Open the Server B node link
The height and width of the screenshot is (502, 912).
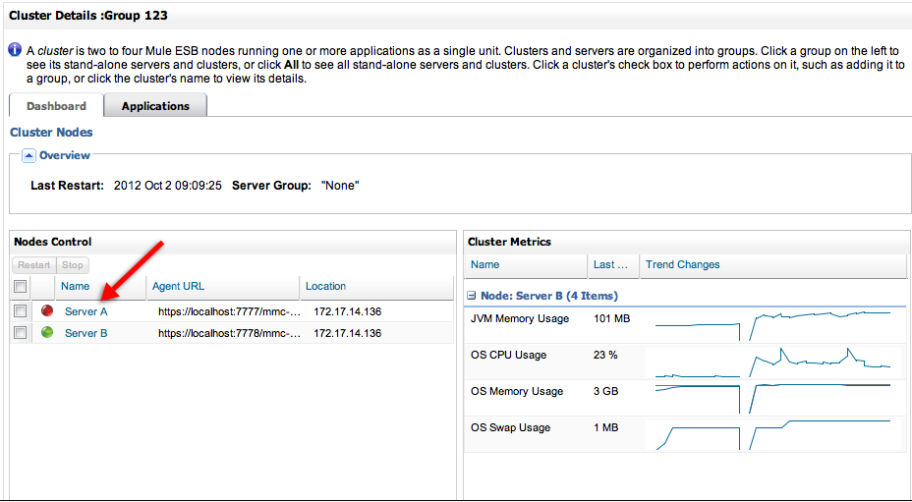pos(85,333)
